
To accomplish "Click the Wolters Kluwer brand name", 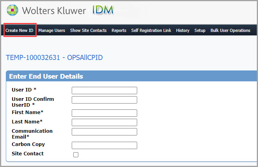I will pos(54,11).
